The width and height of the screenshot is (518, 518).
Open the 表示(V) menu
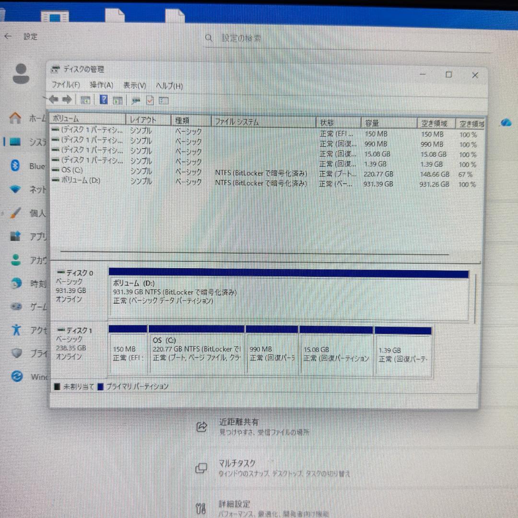pos(134,85)
